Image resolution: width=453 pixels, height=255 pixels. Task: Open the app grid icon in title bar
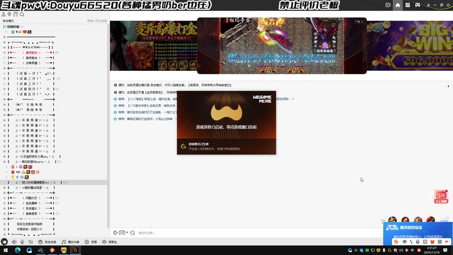(407, 5)
